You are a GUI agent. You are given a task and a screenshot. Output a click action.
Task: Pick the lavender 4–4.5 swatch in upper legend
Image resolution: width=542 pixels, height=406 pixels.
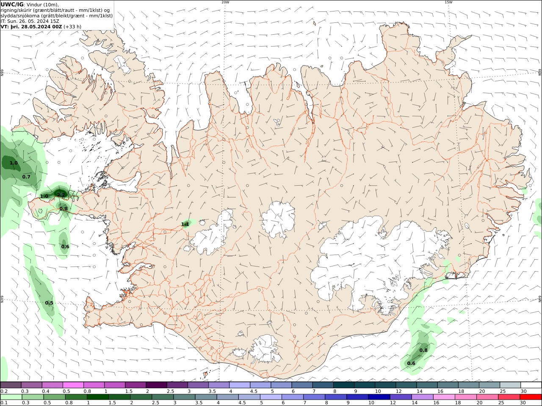pyautogui.click(x=240, y=385)
